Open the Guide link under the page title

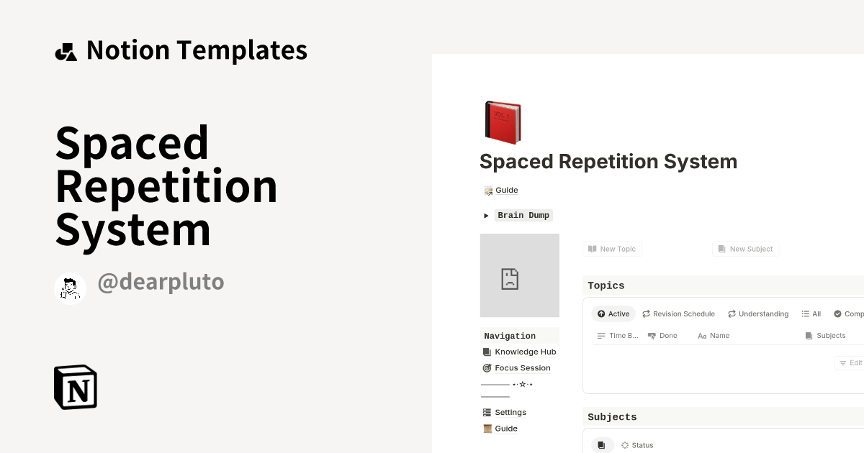pyautogui.click(x=507, y=190)
